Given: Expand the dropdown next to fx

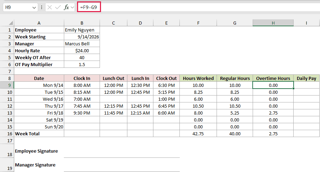Looking at the screenshot, I should point(72,8).
